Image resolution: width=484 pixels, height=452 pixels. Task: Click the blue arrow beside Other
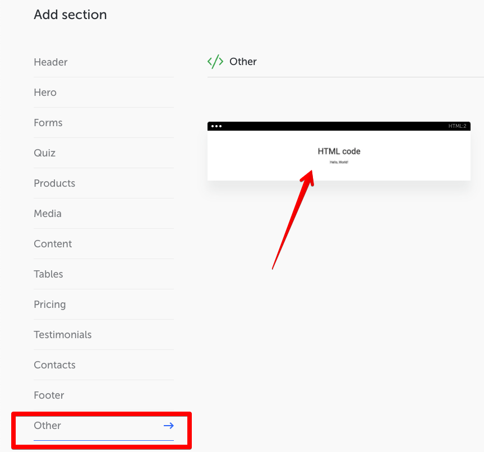pyautogui.click(x=168, y=426)
